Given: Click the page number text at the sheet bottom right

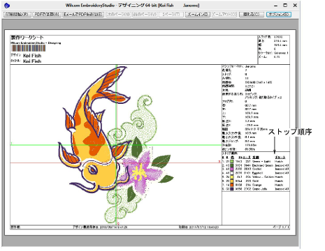Looking at the screenshot, I should (x=281, y=227).
